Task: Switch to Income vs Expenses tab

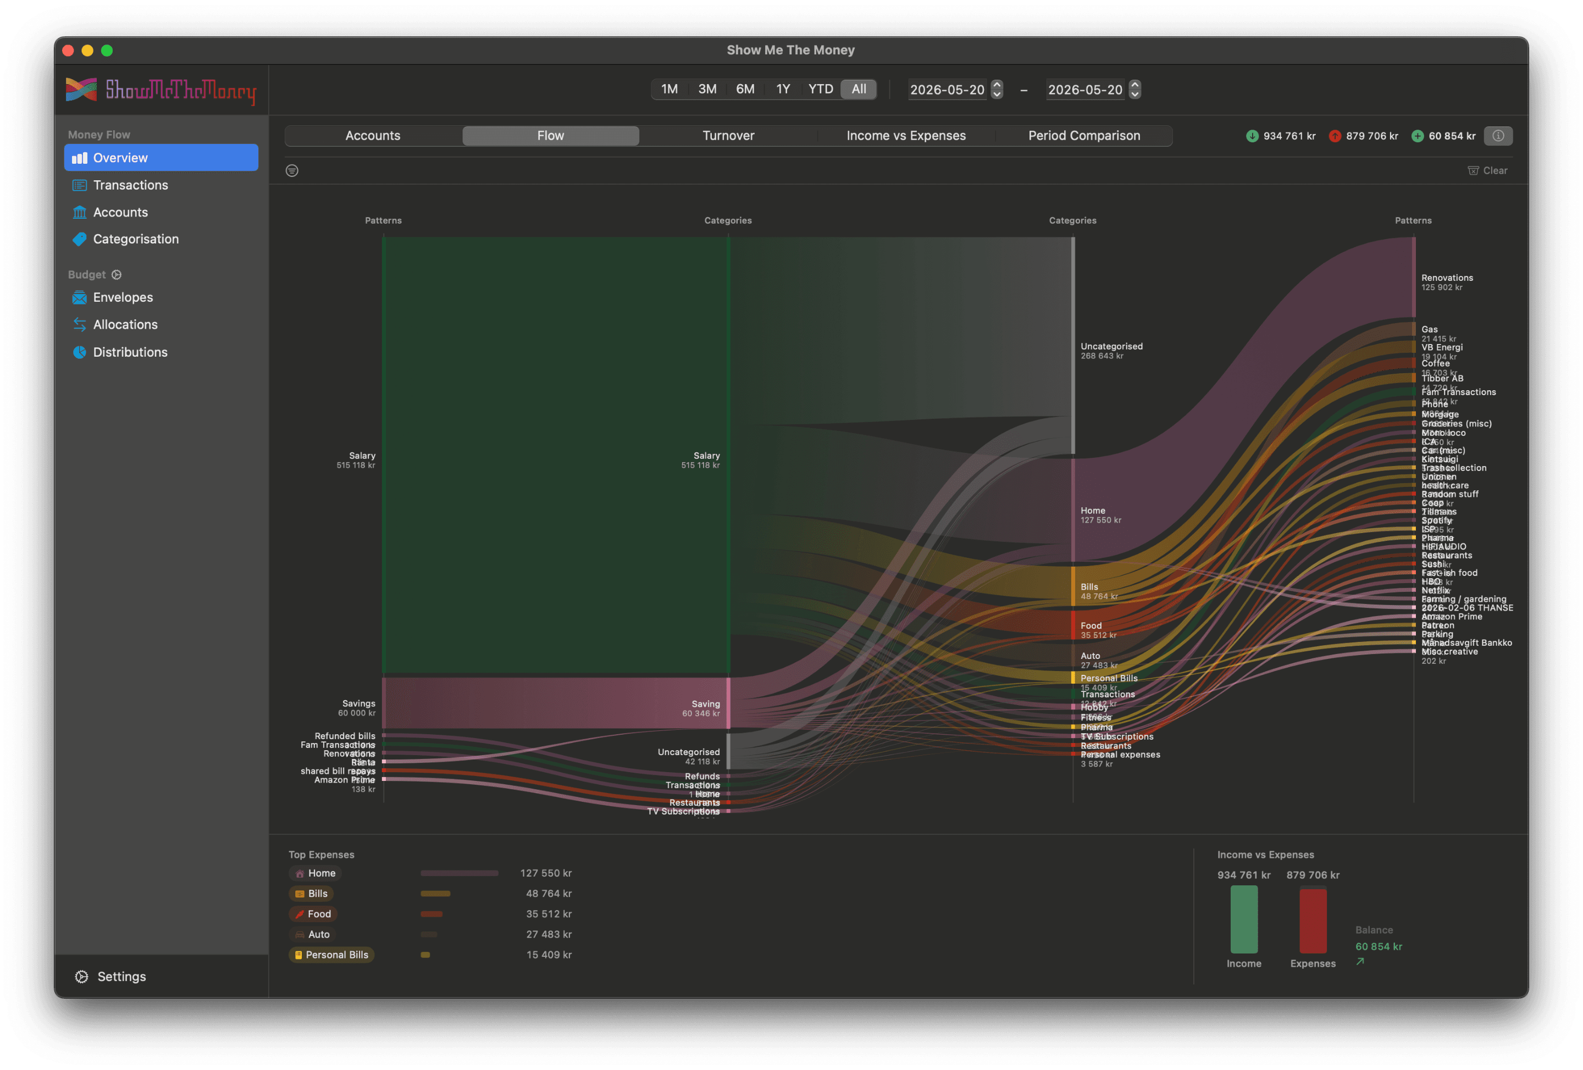Action: pos(906,136)
